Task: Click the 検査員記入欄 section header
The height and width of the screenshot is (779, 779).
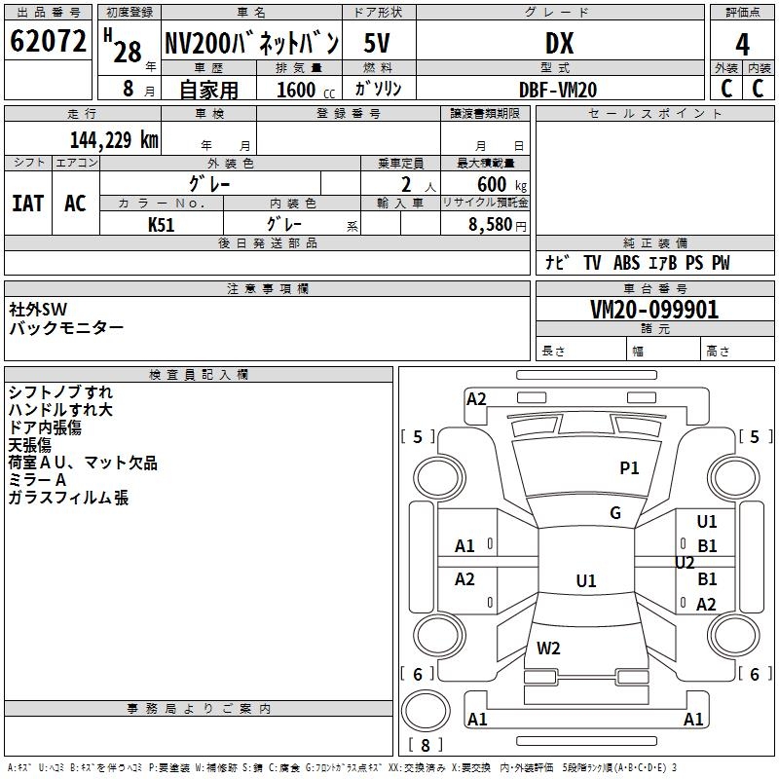Action: (199, 375)
